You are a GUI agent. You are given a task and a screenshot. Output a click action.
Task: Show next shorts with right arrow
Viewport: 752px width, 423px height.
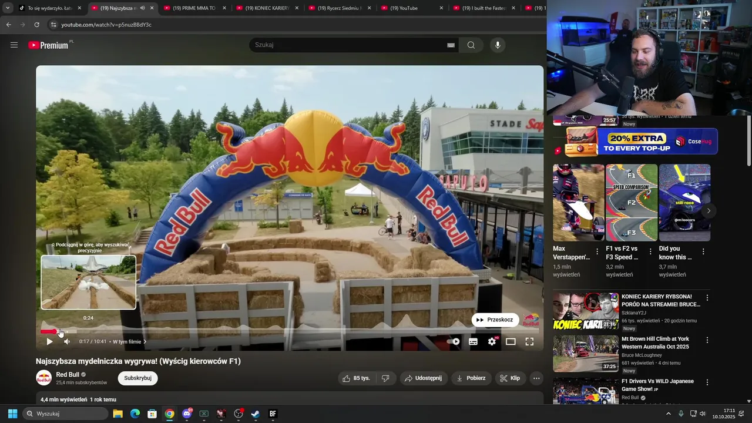pos(709,210)
